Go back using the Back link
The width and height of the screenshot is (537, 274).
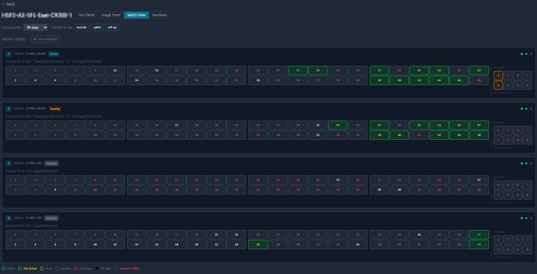[x=8, y=4]
